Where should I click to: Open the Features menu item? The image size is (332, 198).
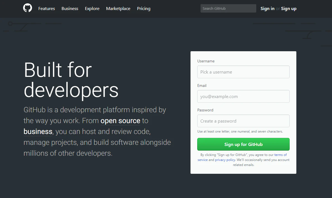(47, 8)
